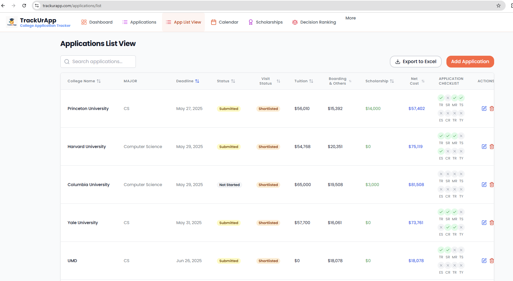Click Harvard's Shortlisted visit badge
Viewport: 513px width, 281px height.
[x=268, y=147]
